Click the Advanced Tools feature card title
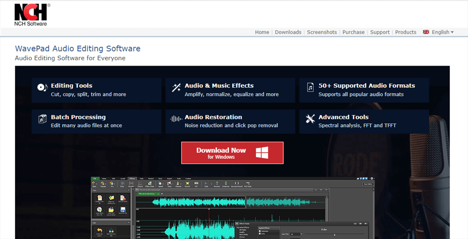 pyautogui.click(x=344, y=117)
